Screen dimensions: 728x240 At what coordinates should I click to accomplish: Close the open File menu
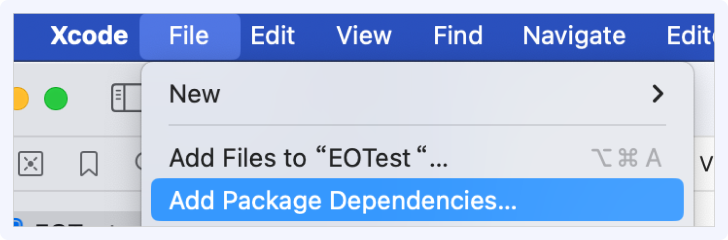tap(190, 36)
